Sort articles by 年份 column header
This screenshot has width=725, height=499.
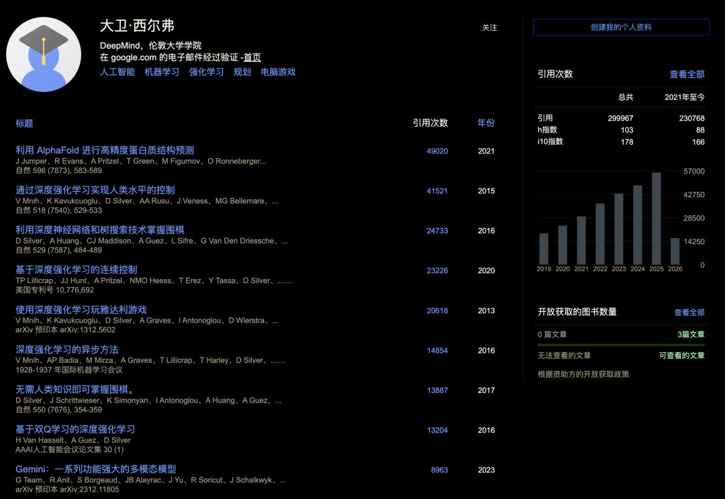point(486,123)
